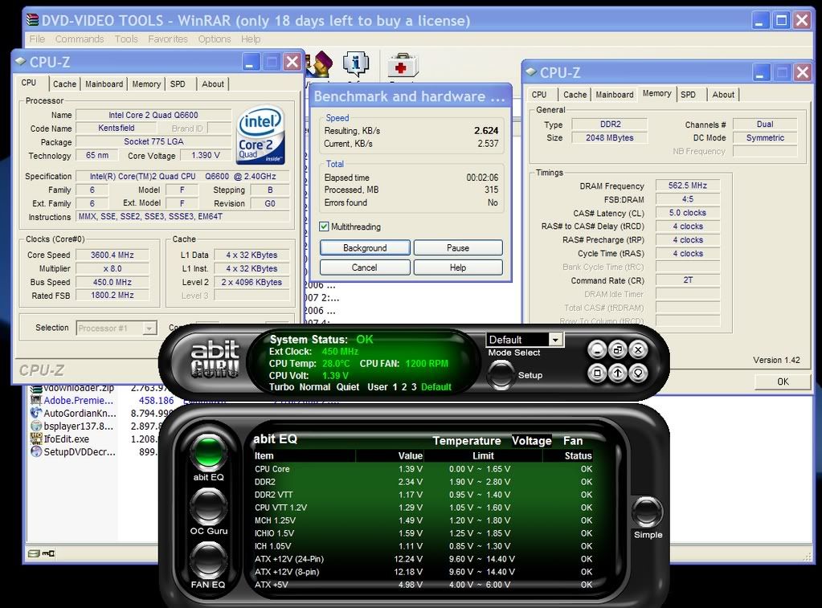The image size is (822, 608).
Task: Switch to Memory tab in left CPU-Z
Action: tap(146, 84)
